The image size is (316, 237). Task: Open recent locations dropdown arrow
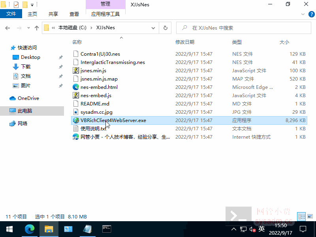[28, 28]
